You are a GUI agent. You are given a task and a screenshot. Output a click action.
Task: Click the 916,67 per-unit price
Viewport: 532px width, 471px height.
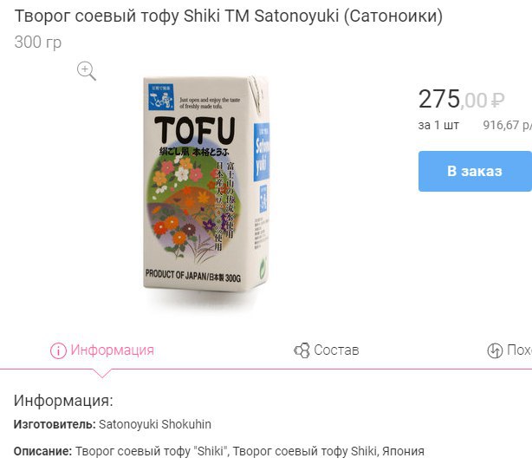(x=507, y=125)
